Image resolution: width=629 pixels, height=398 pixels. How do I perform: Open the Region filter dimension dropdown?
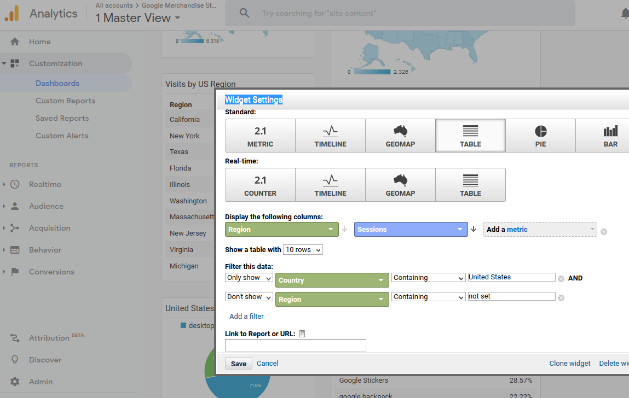332,300
